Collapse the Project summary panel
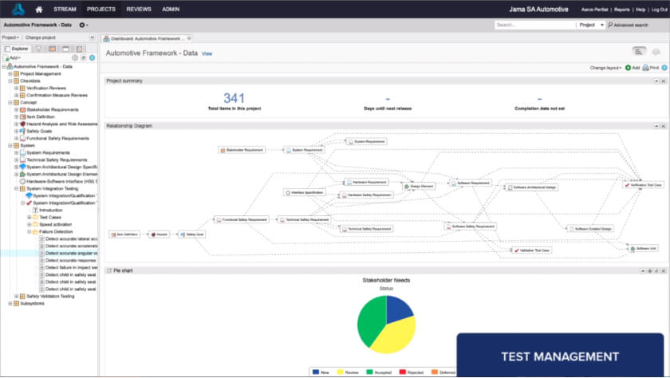Image resolution: width=670 pixels, height=378 pixels. [657, 81]
